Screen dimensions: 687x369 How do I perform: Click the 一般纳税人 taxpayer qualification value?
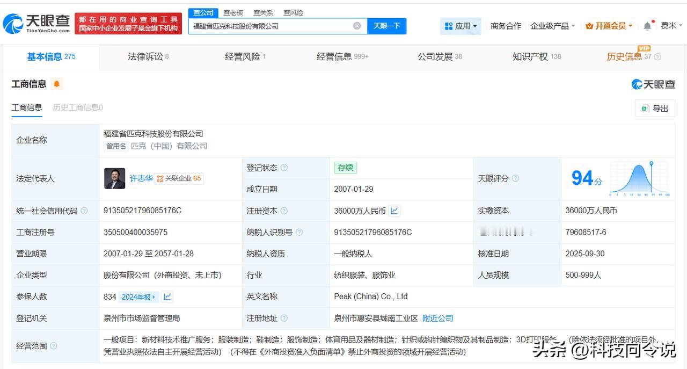[353, 254]
